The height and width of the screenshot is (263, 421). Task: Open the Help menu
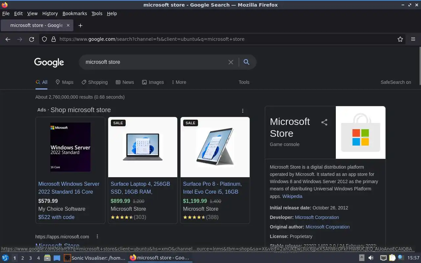[x=112, y=13]
